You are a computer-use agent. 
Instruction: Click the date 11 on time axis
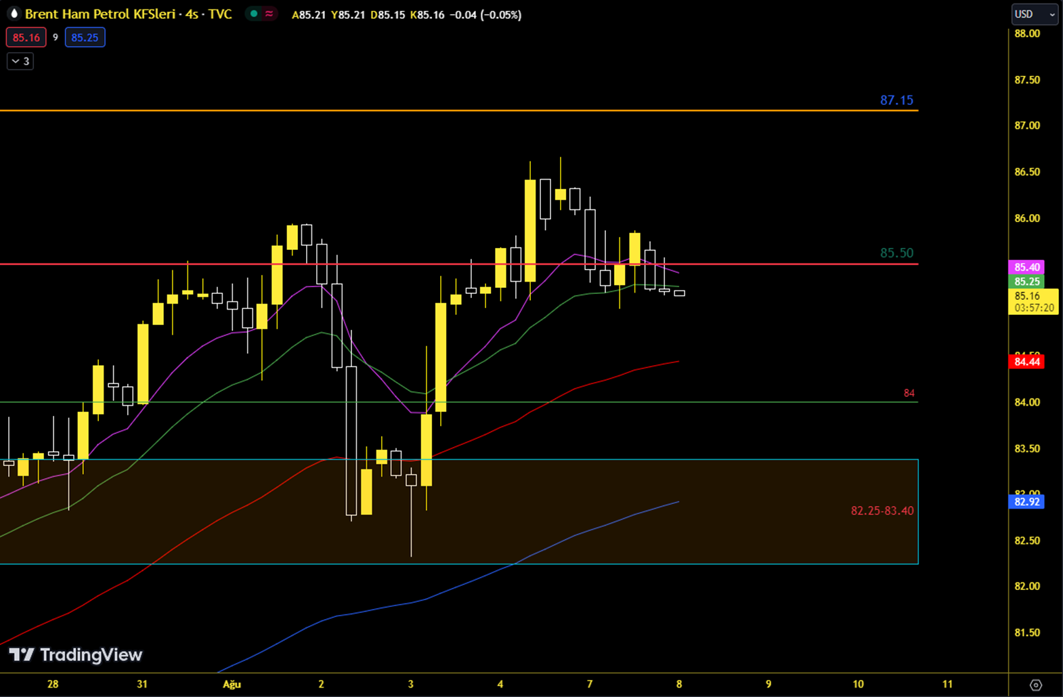pyautogui.click(x=947, y=684)
